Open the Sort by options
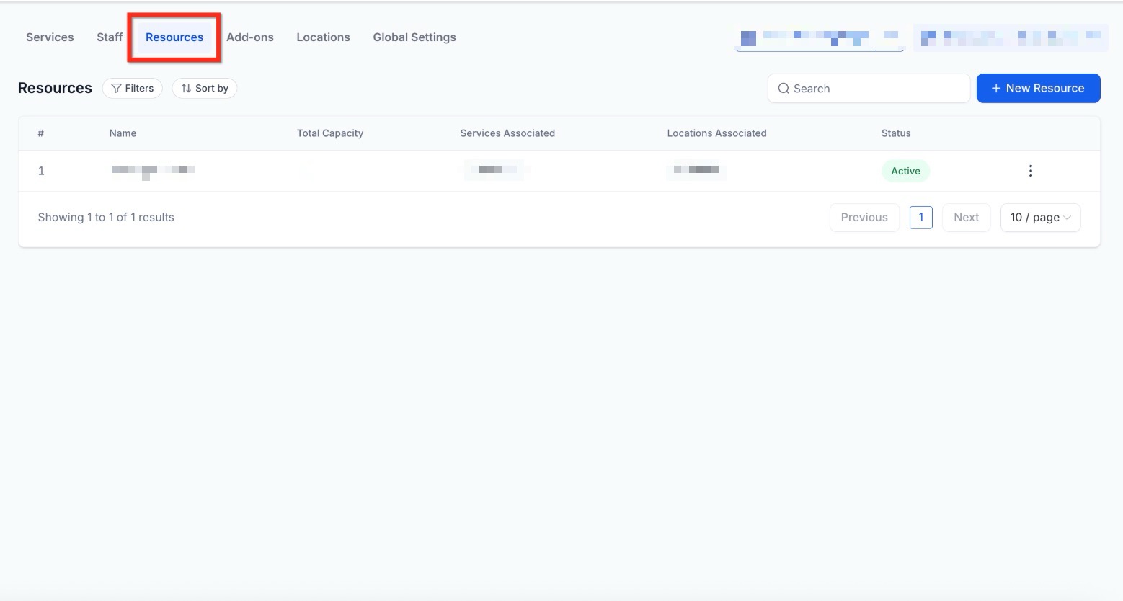This screenshot has width=1123, height=601. click(x=205, y=88)
